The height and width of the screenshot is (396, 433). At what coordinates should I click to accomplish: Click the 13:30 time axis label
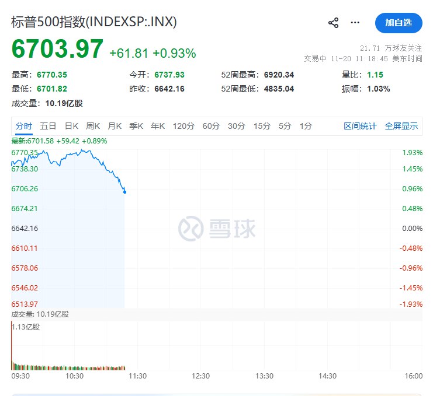point(264,376)
